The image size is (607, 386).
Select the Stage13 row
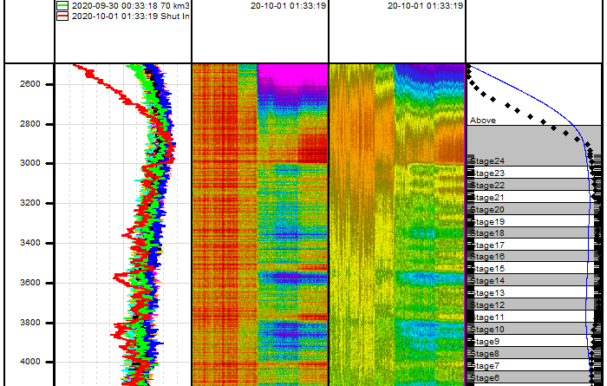point(534,292)
